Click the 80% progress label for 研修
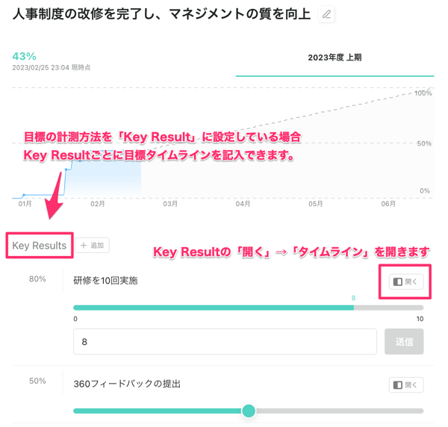The height and width of the screenshot is (427, 448). point(37,279)
